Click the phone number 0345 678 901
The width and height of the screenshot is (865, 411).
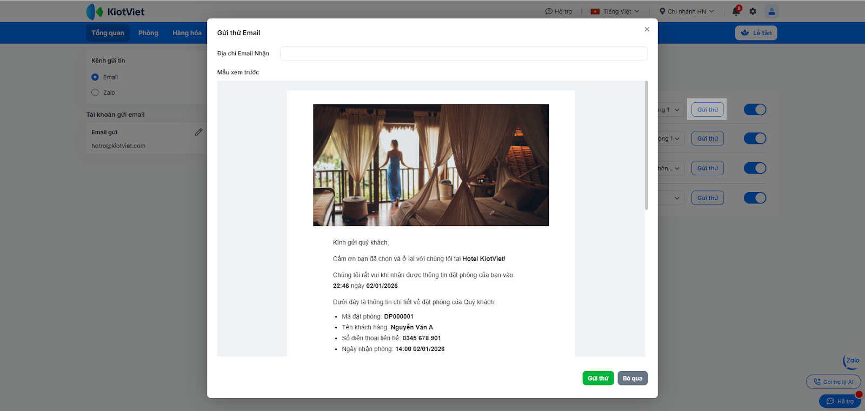(422, 339)
